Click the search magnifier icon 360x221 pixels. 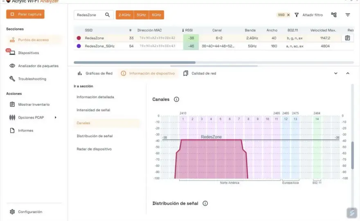107,15
